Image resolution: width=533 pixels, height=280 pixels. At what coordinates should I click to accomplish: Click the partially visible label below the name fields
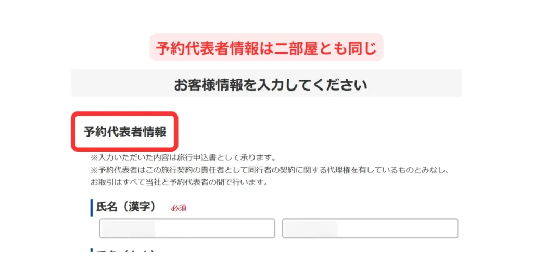(x=125, y=251)
